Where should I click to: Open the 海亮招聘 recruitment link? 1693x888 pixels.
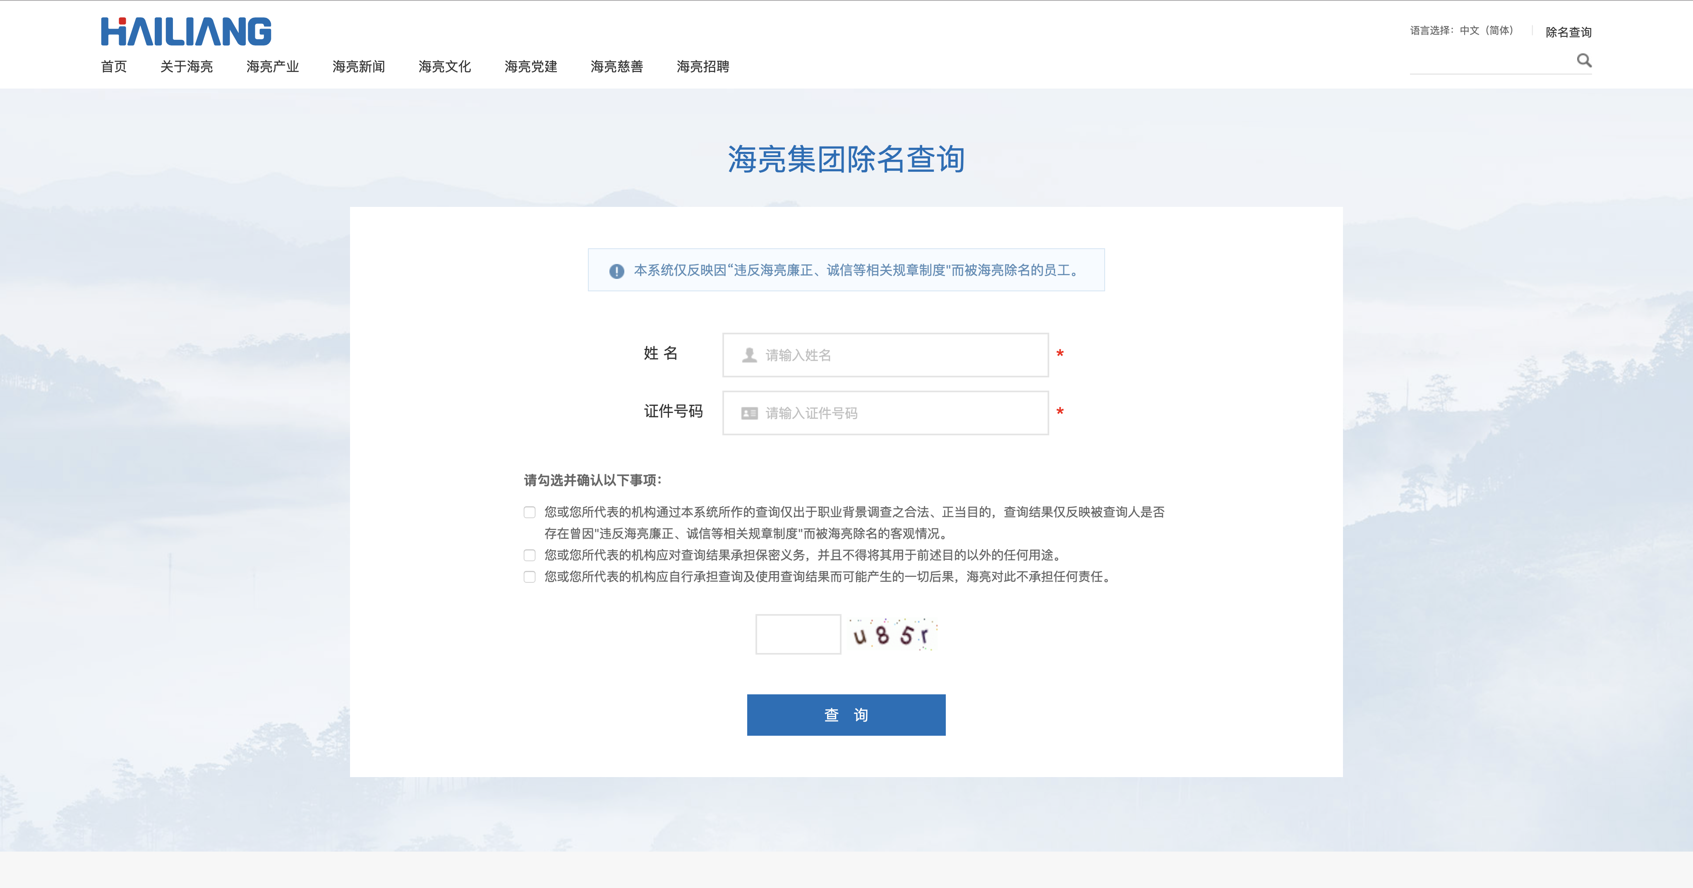pos(703,66)
